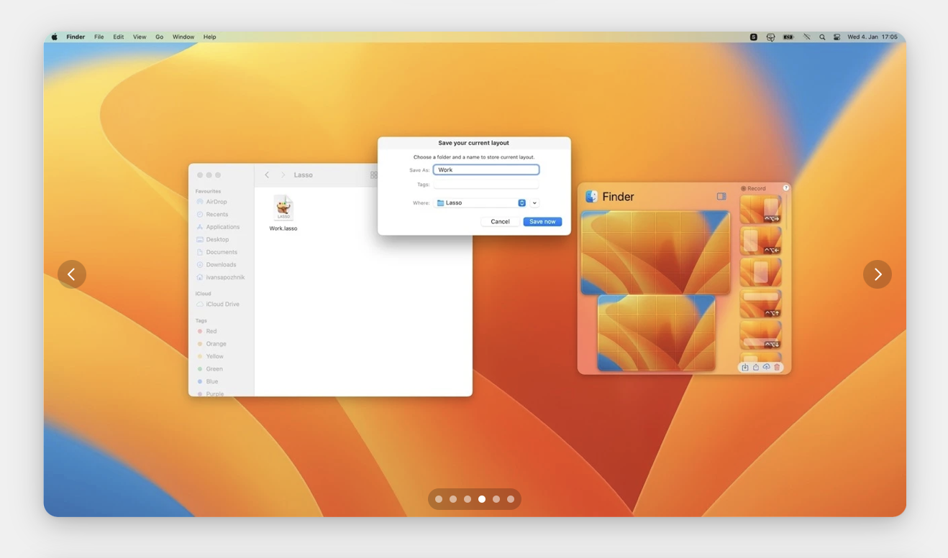The image size is (948, 558).
Task: Open the Help menu
Action: [209, 37]
